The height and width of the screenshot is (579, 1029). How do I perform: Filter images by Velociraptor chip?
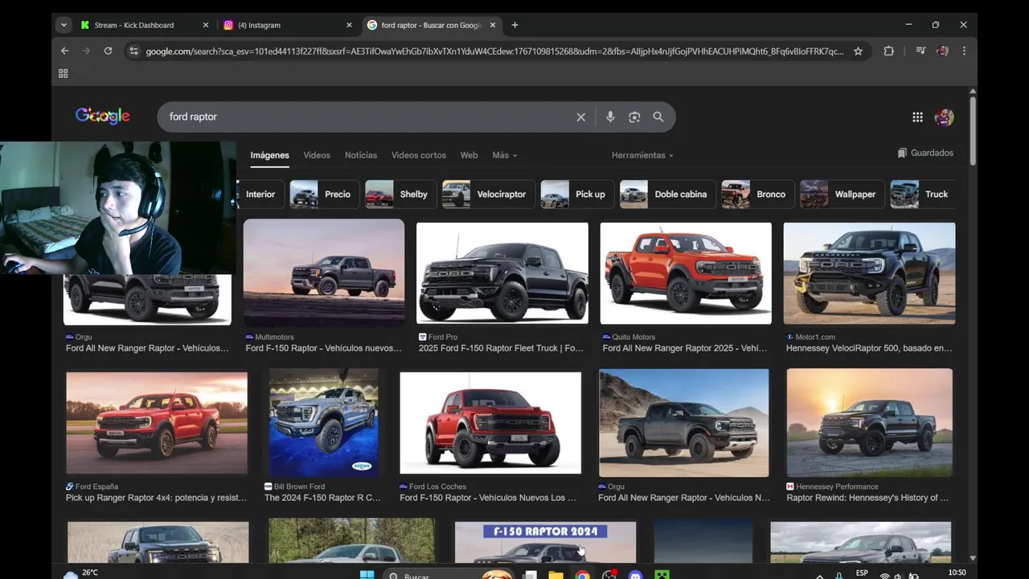coord(488,195)
